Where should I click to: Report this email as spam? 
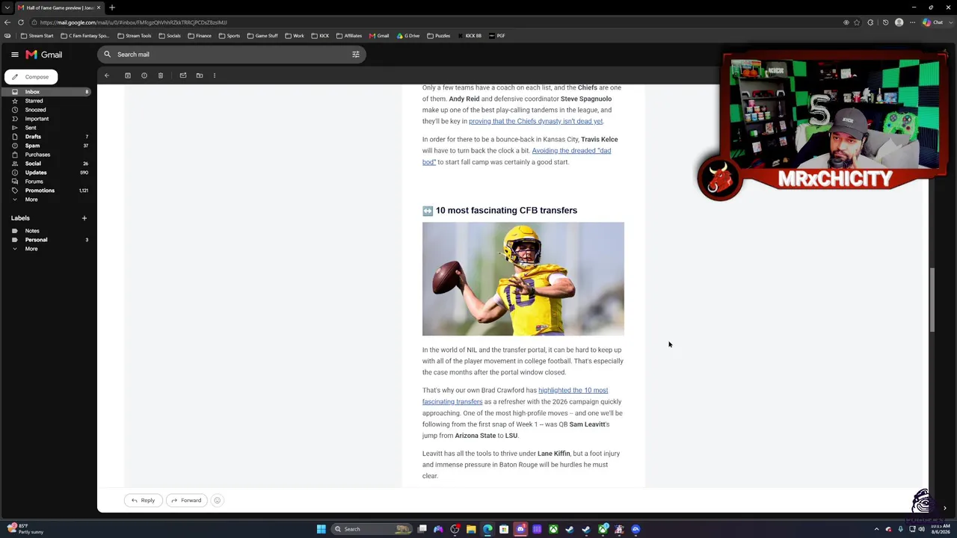pyautogui.click(x=144, y=75)
